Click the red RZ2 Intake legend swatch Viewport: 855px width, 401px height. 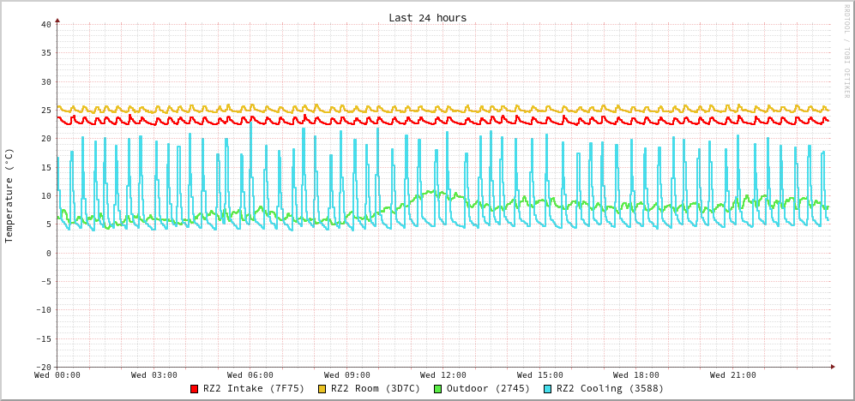[195, 389]
